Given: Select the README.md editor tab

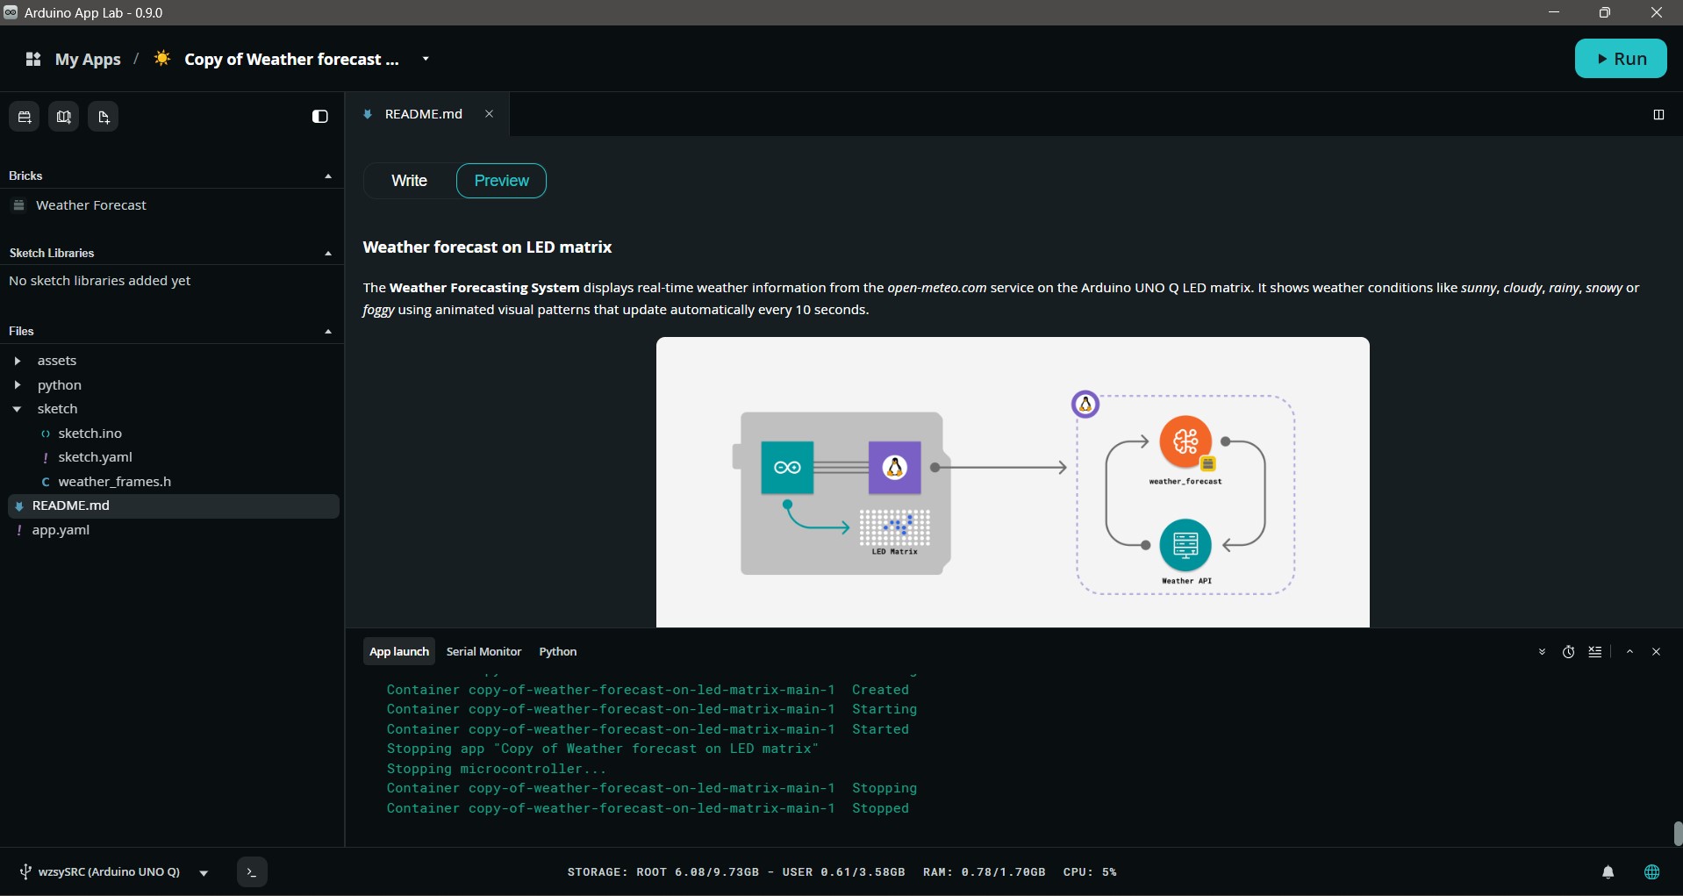Looking at the screenshot, I should [428, 114].
